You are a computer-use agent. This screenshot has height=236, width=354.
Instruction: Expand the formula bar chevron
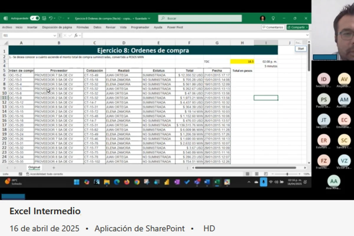tap(307, 35)
